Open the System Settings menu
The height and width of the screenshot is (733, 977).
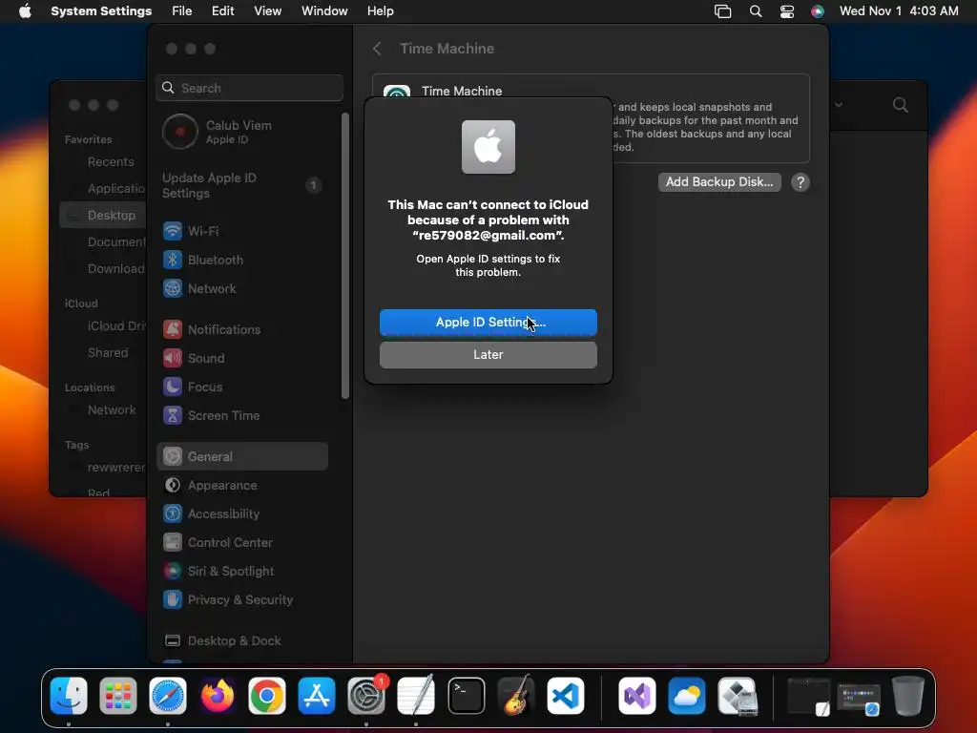pos(101,11)
